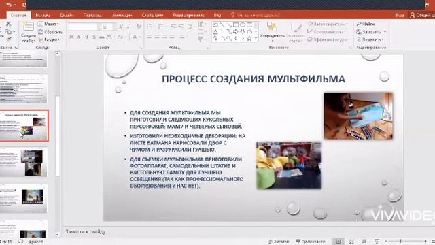Apply underline formatting (Ч)

(86, 37)
